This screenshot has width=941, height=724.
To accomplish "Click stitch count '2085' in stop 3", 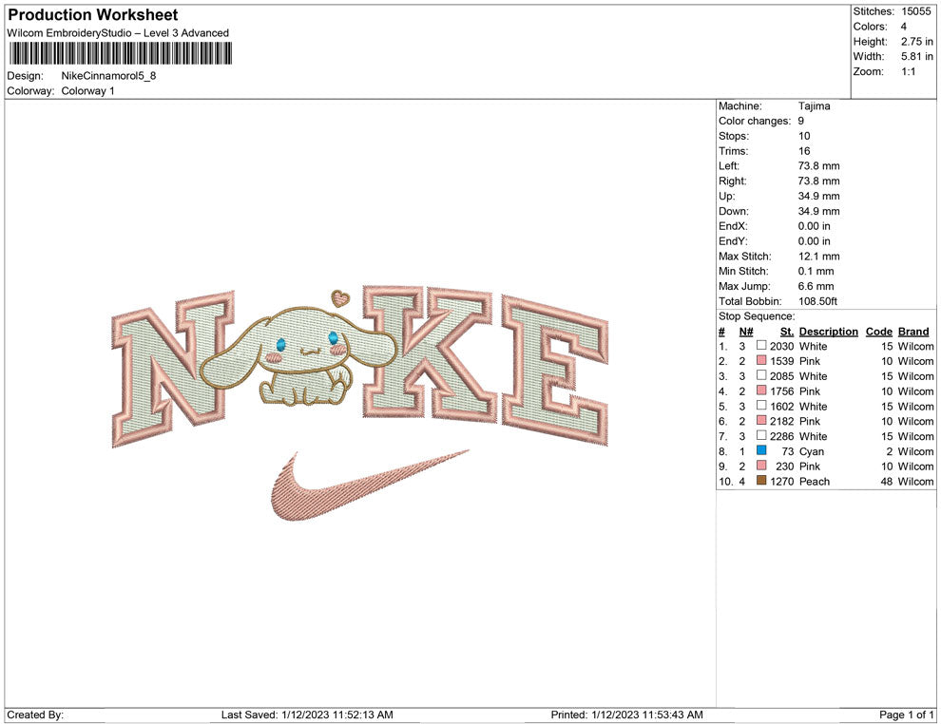I will pyautogui.click(x=781, y=376).
